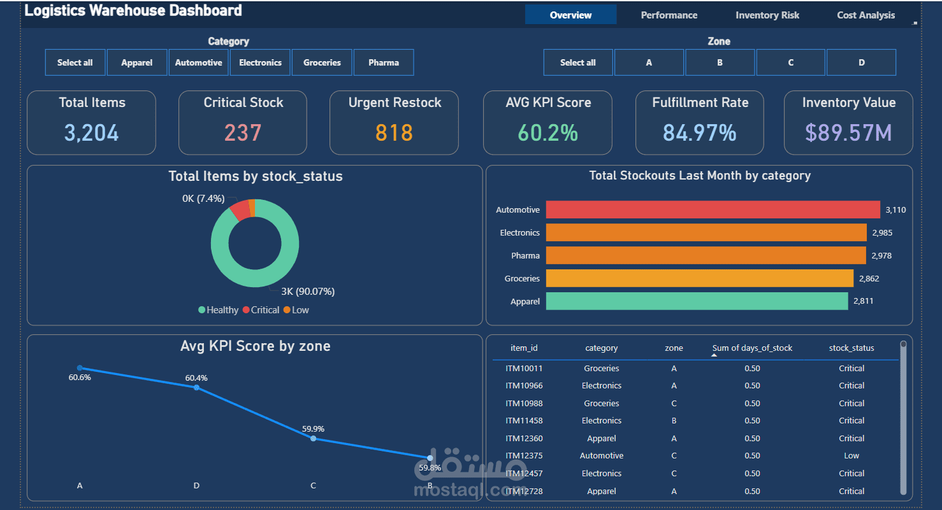Image resolution: width=942 pixels, height=510 pixels.
Task: Click the Logistics Warehouse Dashboard title
Action: pos(133,11)
